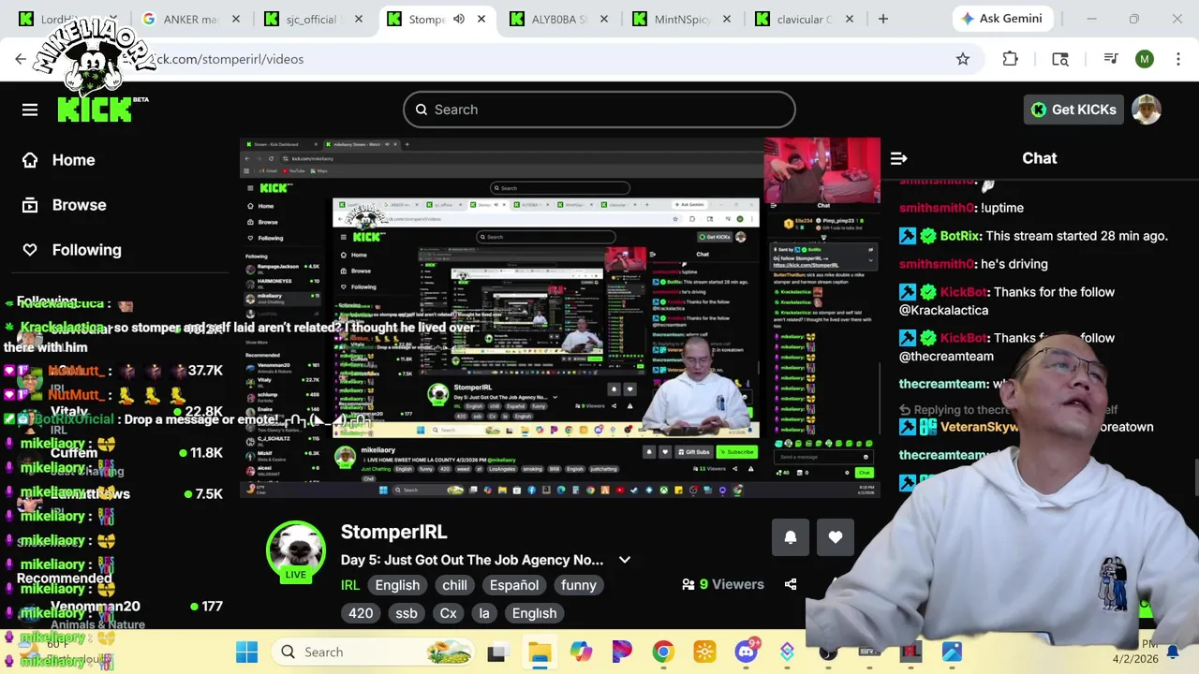Follow StomperIRL with the heart button
This screenshot has width=1199, height=674.
836,537
